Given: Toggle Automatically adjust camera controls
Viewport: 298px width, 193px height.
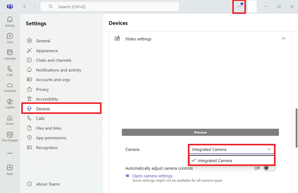Looking at the screenshot, I should tap(269, 168).
